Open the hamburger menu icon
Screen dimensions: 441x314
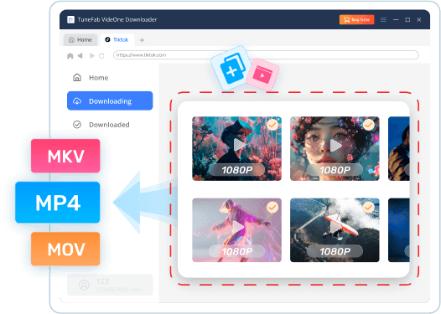(x=383, y=19)
